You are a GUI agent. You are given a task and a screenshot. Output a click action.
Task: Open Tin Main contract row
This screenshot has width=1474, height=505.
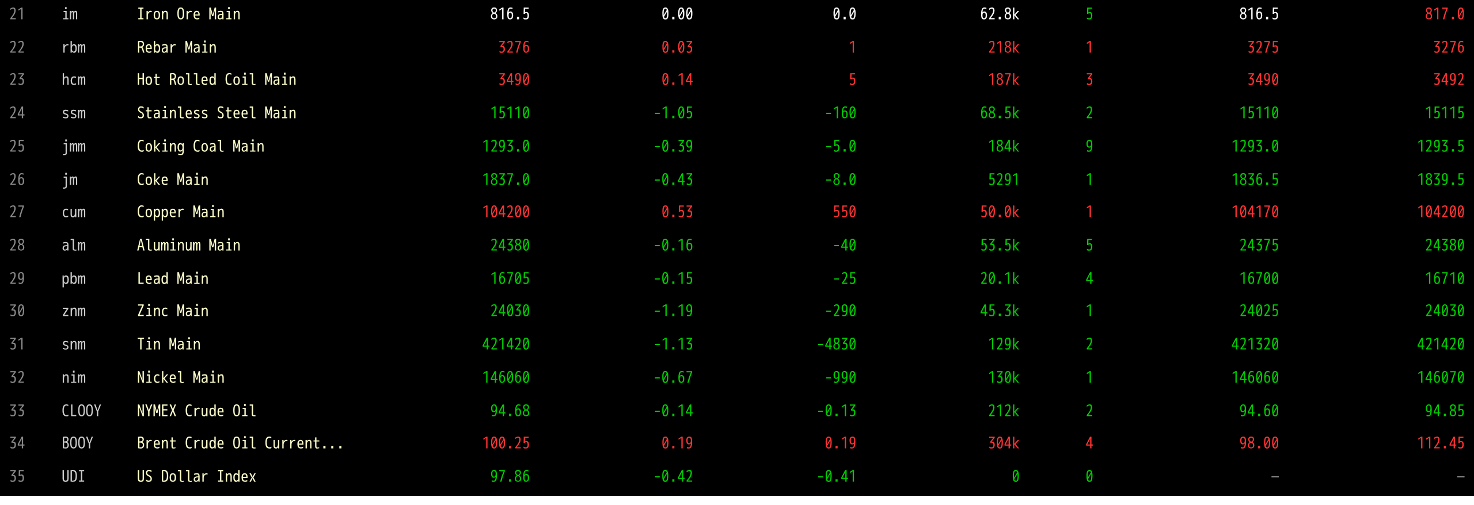click(737, 344)
